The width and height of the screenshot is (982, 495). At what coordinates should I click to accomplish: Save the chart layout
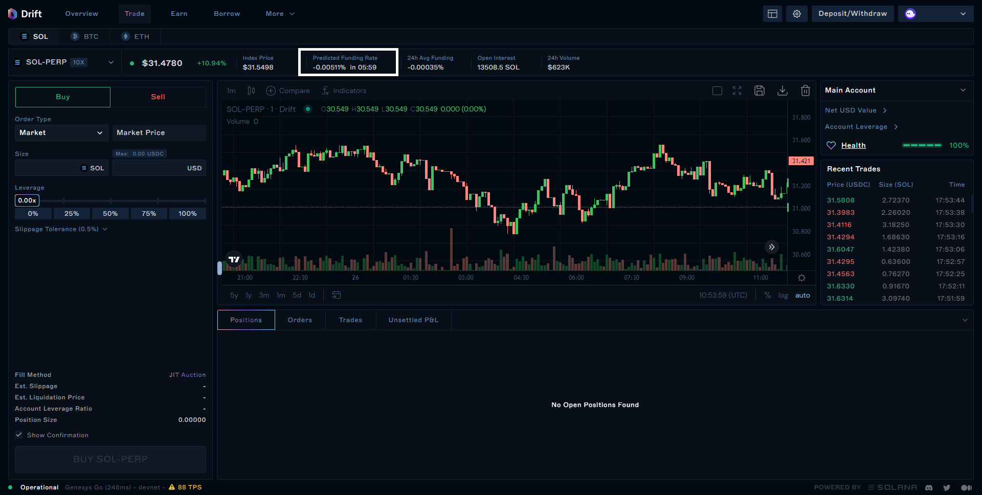[x=760, y=91]
